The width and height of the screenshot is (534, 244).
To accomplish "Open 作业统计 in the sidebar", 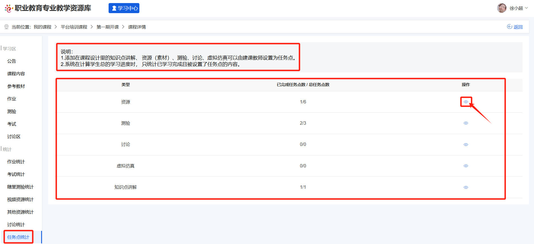I will 16,162.
